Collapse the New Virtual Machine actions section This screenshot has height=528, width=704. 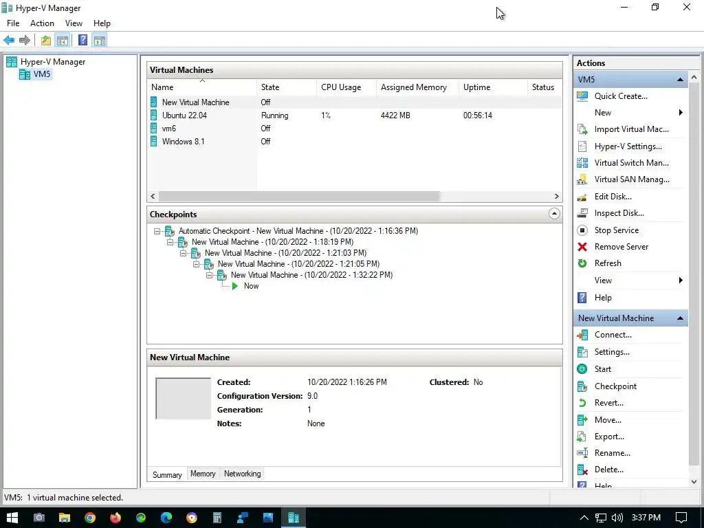point(680,318)
